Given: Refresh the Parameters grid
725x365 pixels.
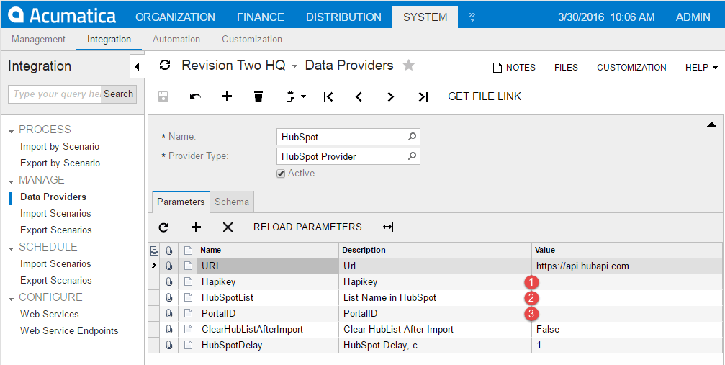Looking at the screenshot, I should [x=163, y=227].
